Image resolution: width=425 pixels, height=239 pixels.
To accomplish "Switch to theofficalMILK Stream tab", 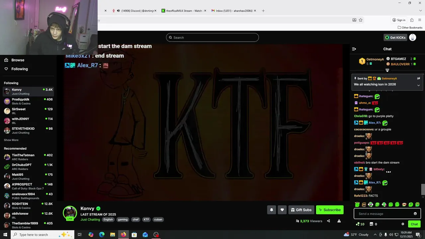I will pos(184,11).
